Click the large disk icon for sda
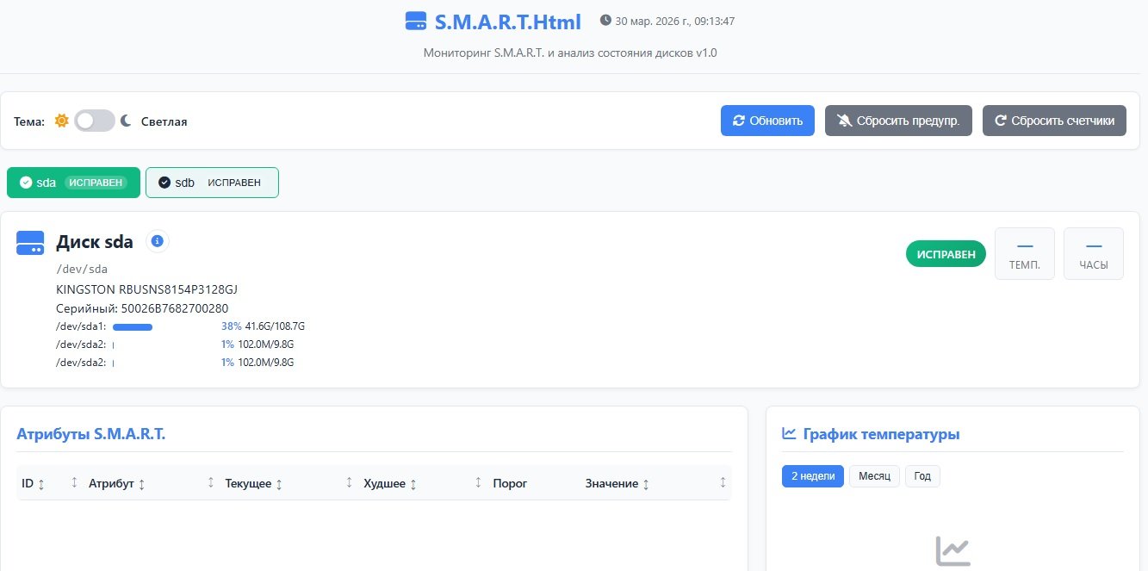This screenshot has height=571, width=1148. pyautogui.click(x=30, y=243)
